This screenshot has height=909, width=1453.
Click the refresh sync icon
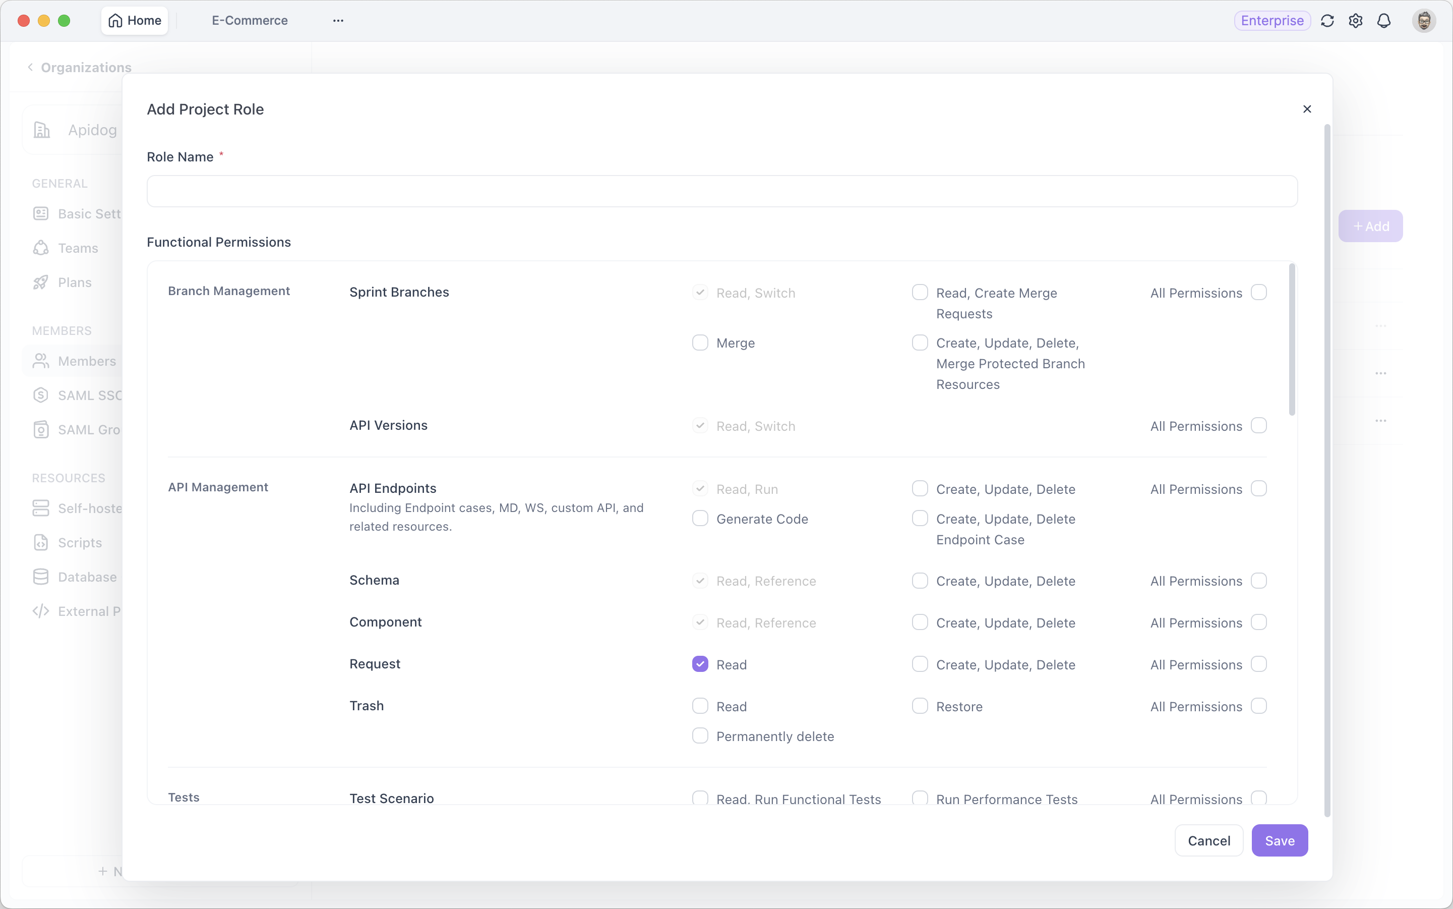click(1327, 21)
